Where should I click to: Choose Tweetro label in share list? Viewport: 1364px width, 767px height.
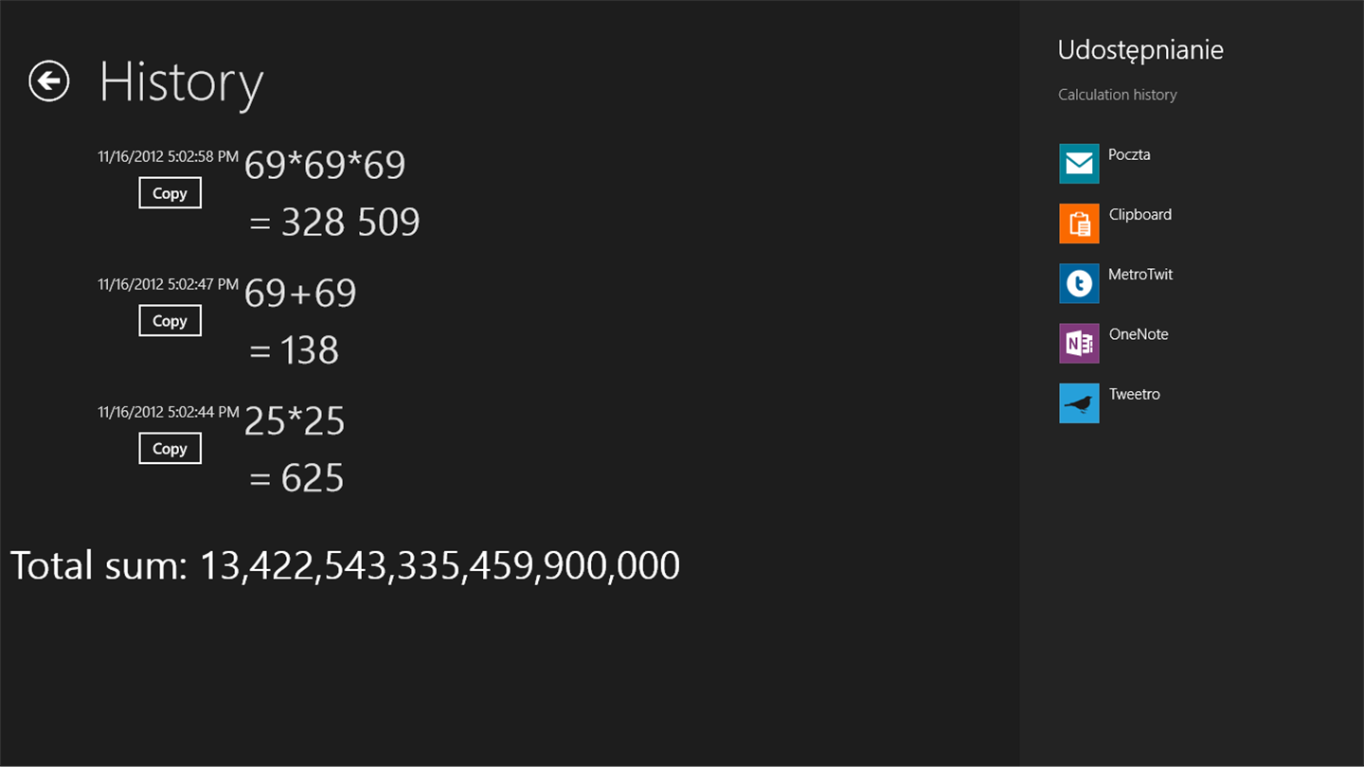1134,394
